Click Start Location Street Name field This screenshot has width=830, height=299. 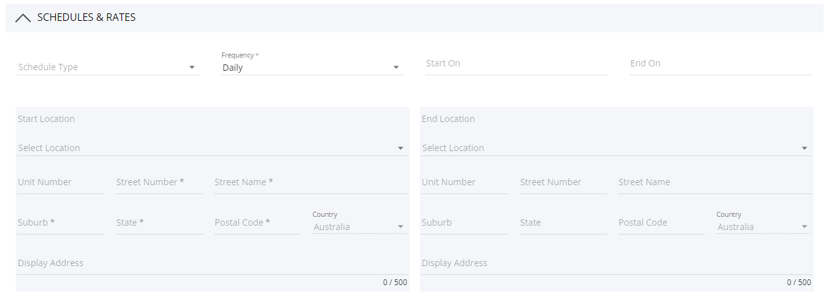(x=310, y=182)
